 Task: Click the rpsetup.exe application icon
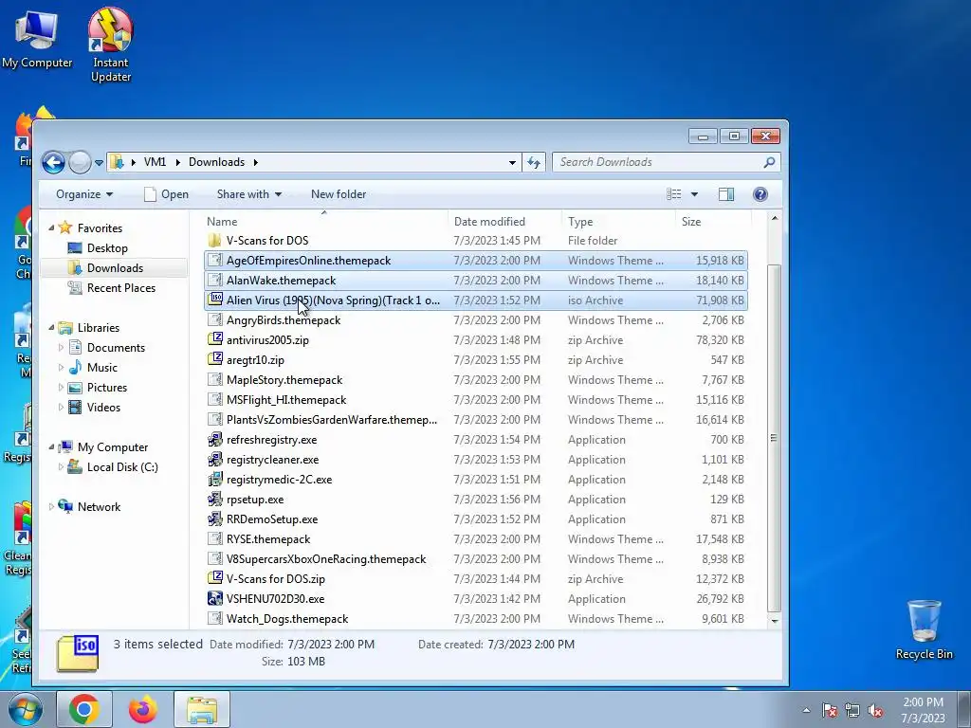click(215, 499)
